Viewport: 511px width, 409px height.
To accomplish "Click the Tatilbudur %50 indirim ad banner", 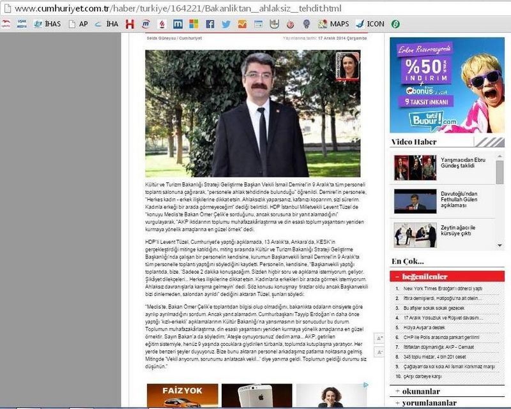I will tap(446, 85).
